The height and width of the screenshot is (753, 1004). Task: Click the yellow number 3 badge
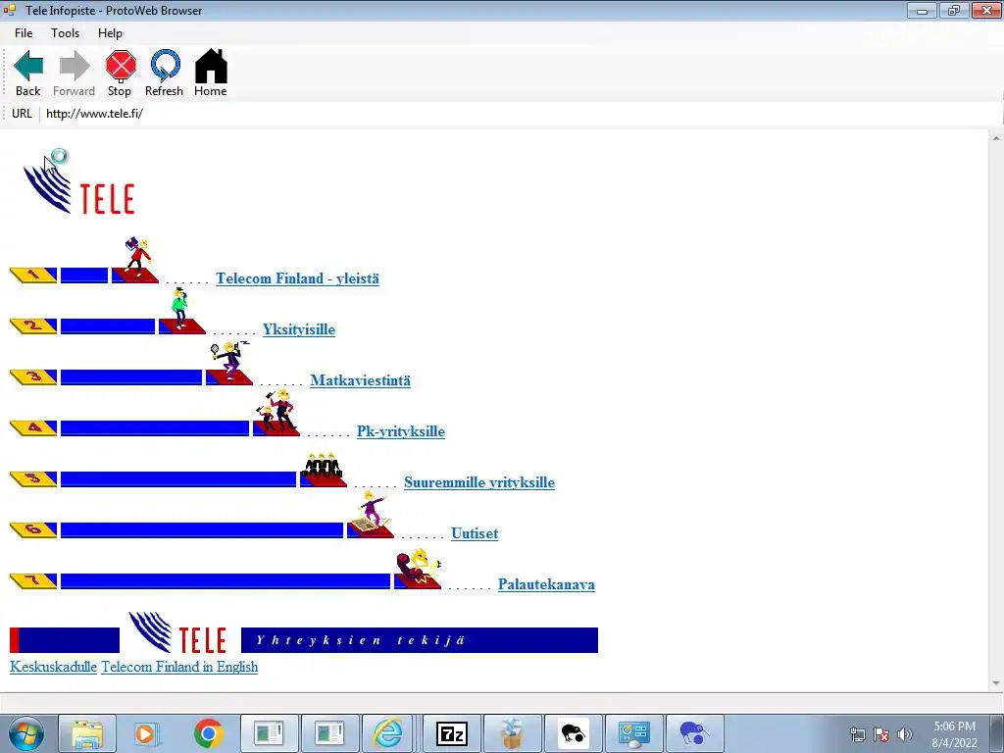(33, 377)
